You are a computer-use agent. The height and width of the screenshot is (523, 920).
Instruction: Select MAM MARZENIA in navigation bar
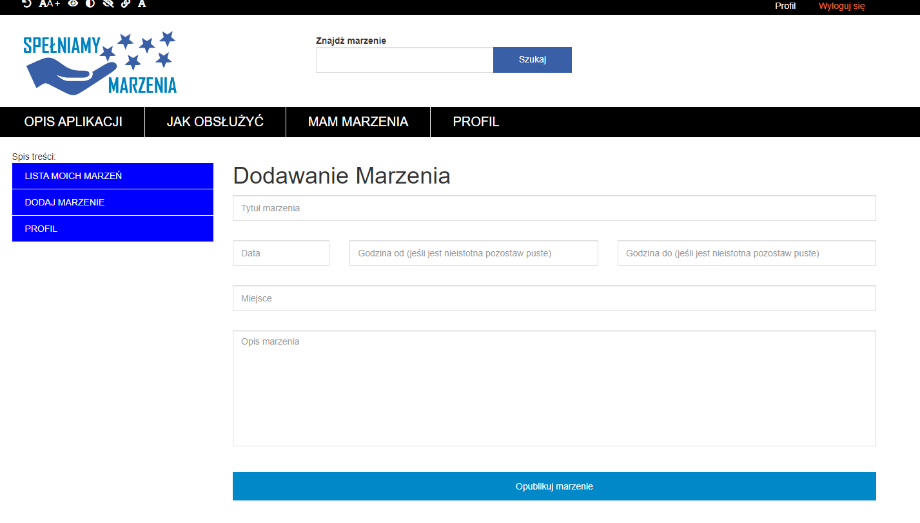358,122
